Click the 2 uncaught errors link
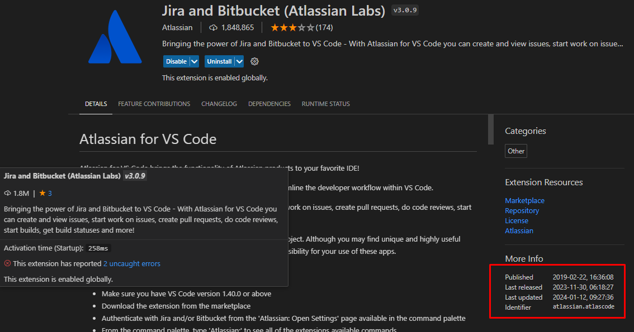Image resolution: width=634 pixels, height=332 pixels. point(131,263)
